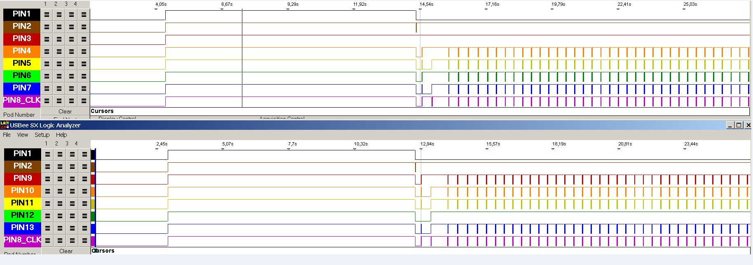
Task: Toggle PIN2 column 3 trigger in lower window
Action: pos(72,166)
